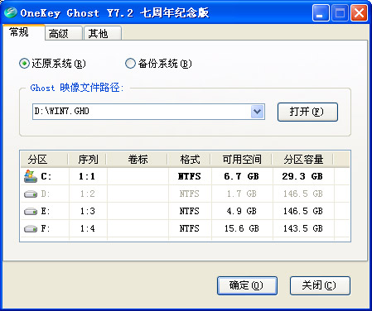This screenshot has width=372, height=311.
Task: Click the 15.6 GB free space cell
Action: click(242, 229)
